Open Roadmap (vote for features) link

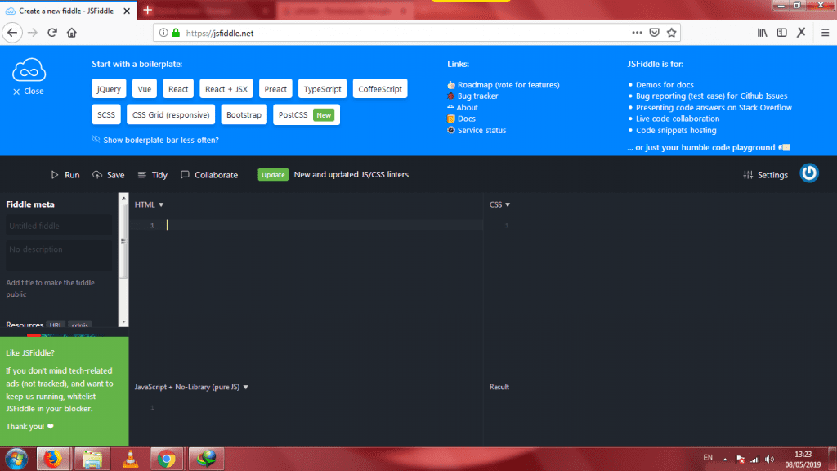tap(504, 85)
